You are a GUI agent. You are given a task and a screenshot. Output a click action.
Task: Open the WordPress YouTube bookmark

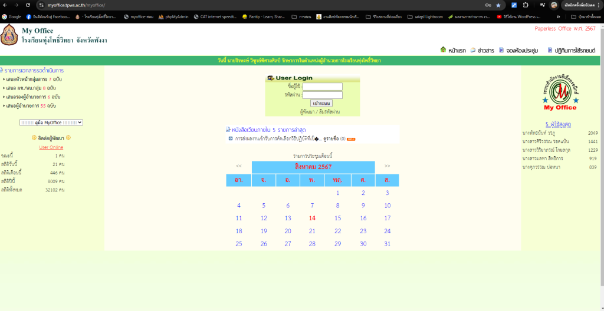(x=518, y=16)
